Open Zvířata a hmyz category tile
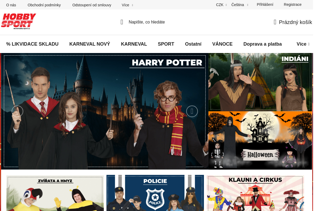Image resolution: width=317 pixels, height=211 pixels. [x=55, y=193]
